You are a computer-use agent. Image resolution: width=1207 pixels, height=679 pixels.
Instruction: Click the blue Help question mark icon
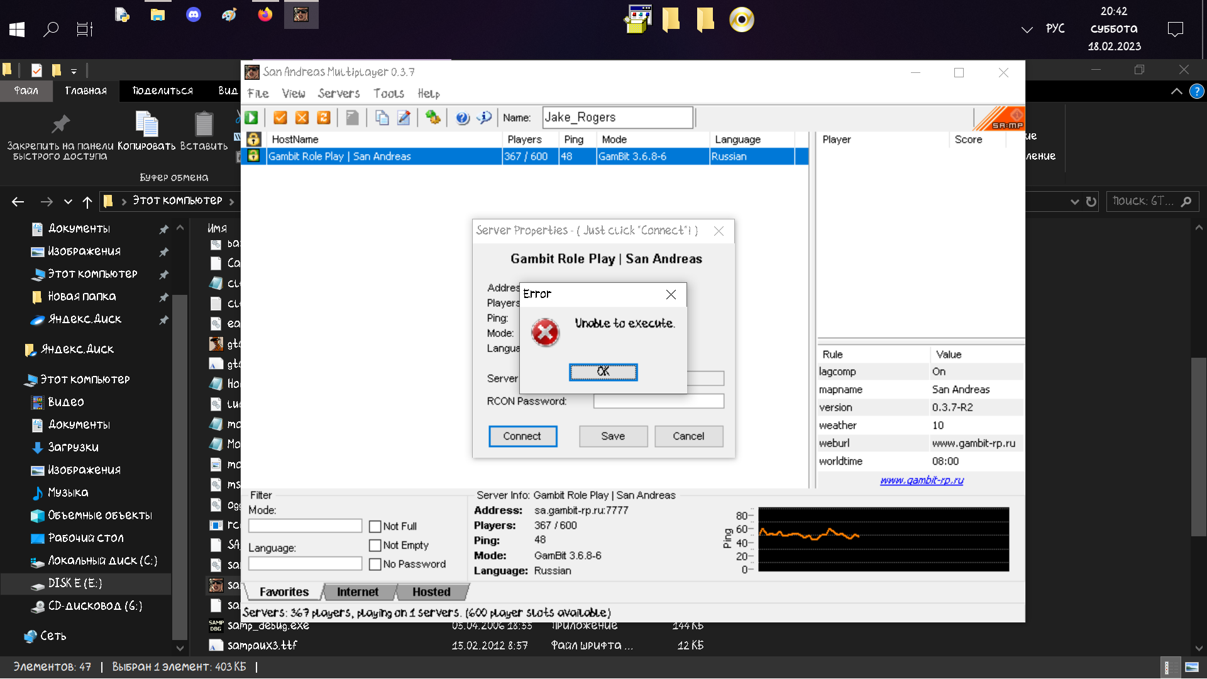coord(463,118)
